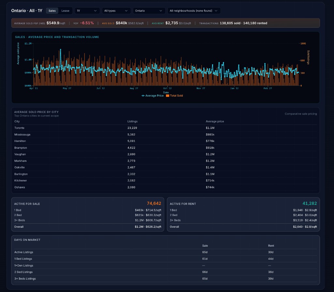Click the 1 Bed row in Active For Sale
Screen dimensions: 334x292
pyautogui.click(x=88, y=210)
